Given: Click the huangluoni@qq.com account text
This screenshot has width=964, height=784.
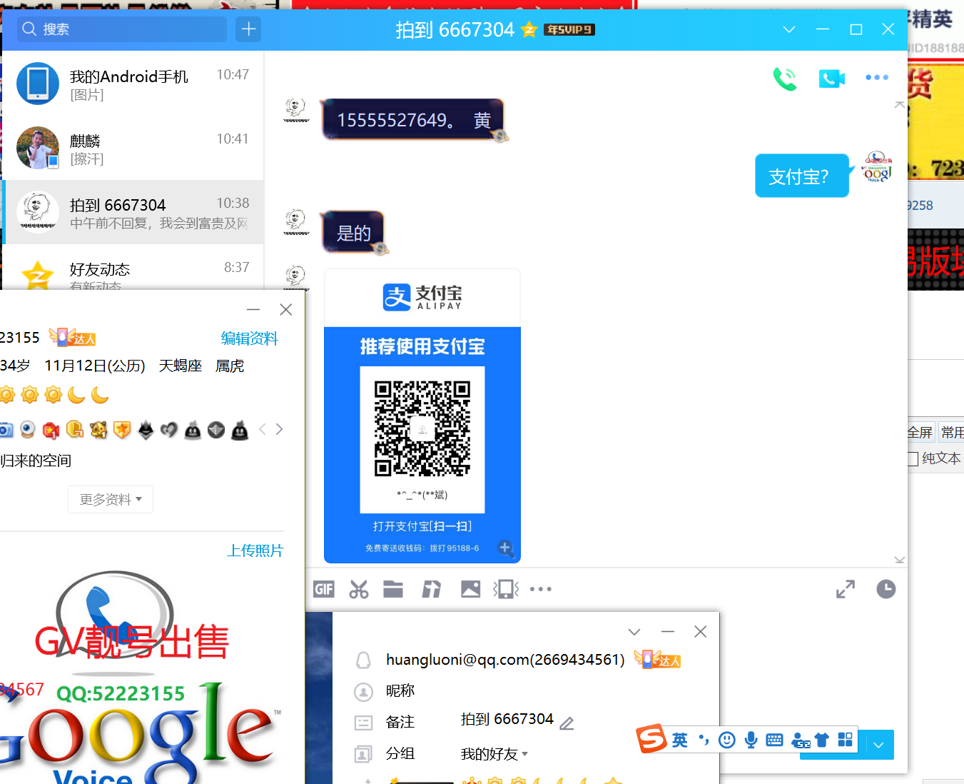Looking at the screenshot, I should (x=505, y=660).
